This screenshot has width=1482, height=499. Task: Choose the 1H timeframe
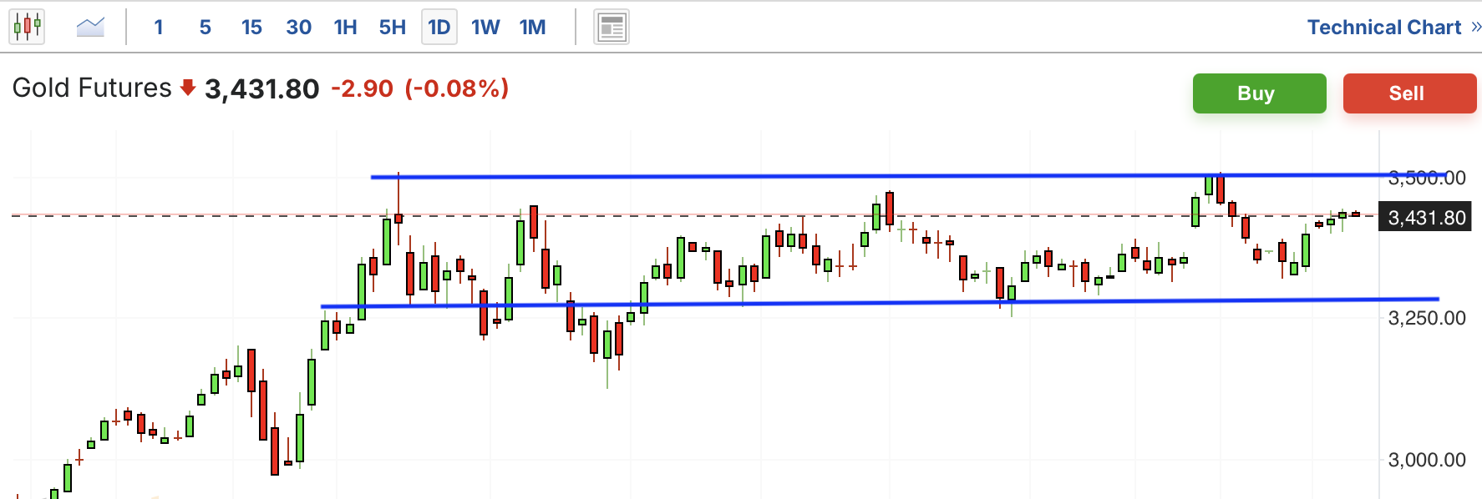pyautogui.click(x=345, y=28)
